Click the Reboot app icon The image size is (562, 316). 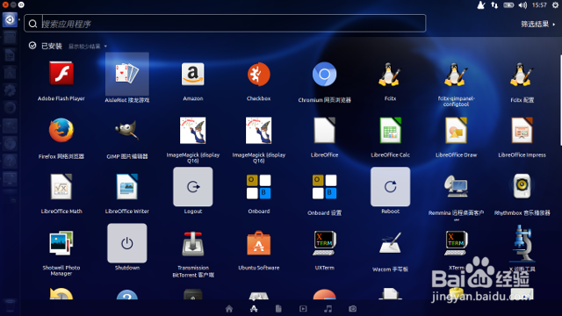(x=390, y=187)
